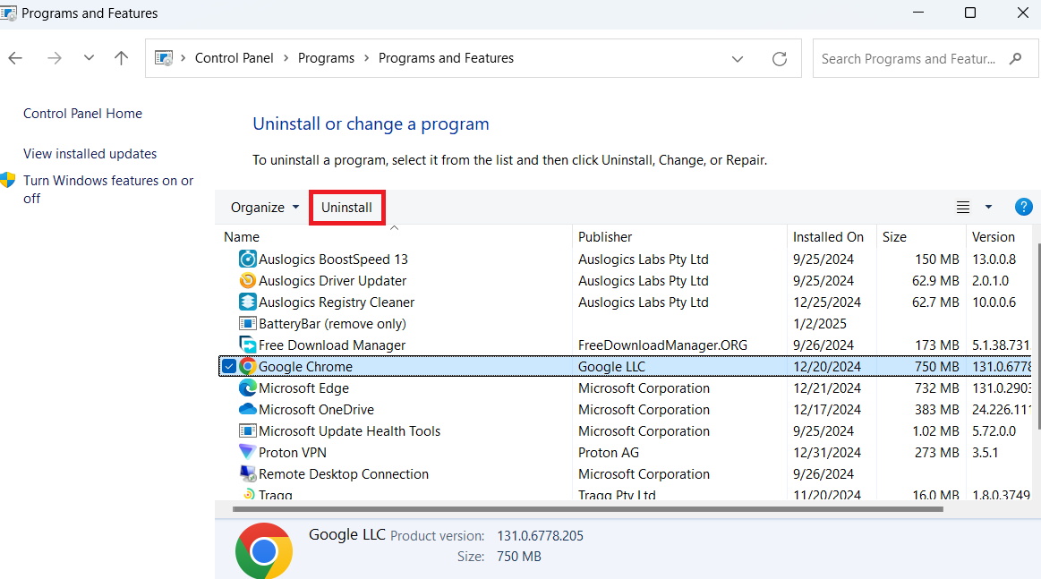
Task: Select Remote Desktop Connection name text
Action: 344,474
